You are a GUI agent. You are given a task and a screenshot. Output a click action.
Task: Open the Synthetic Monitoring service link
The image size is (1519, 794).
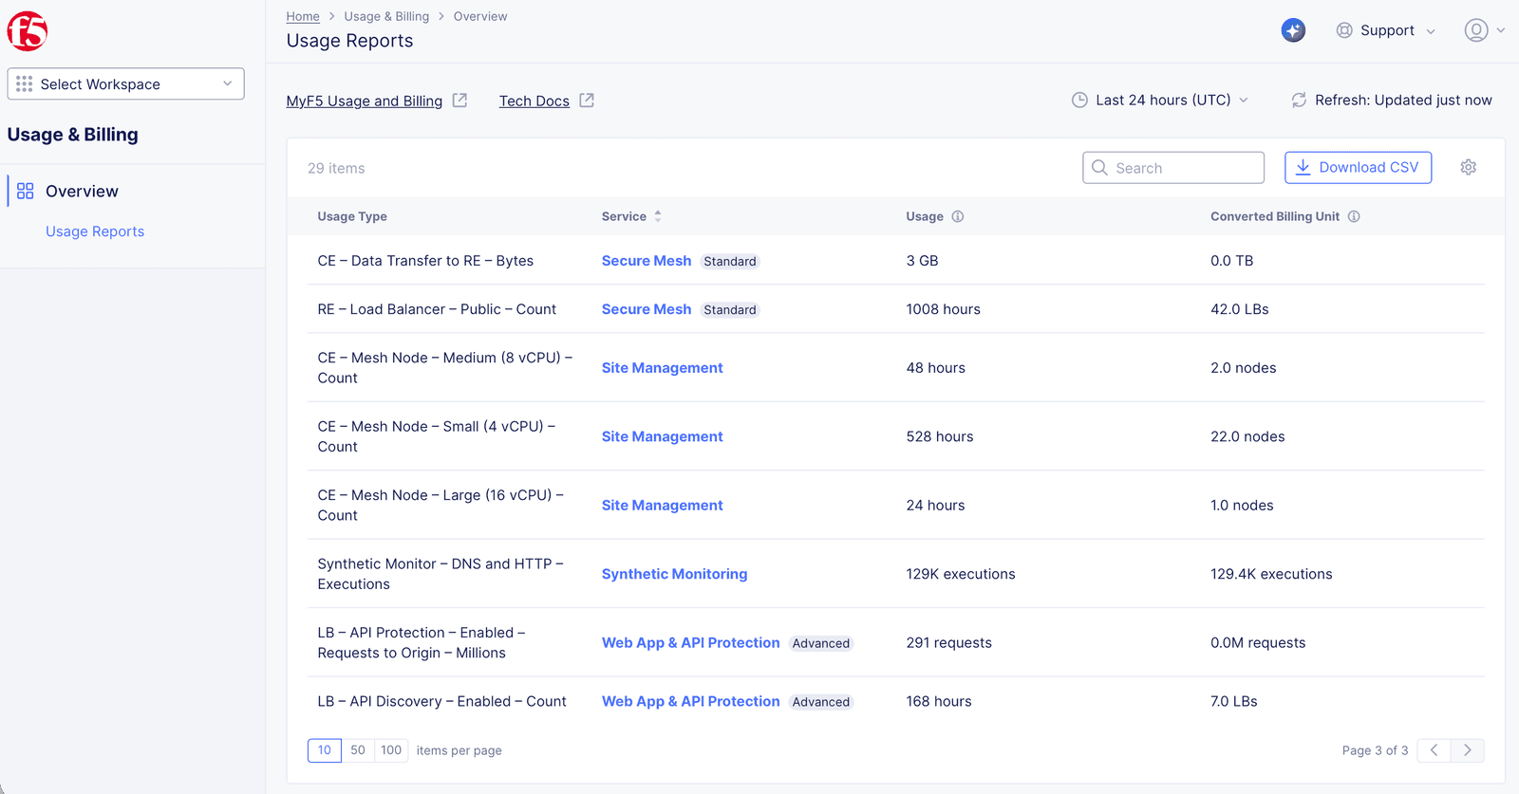coord(675,574)
